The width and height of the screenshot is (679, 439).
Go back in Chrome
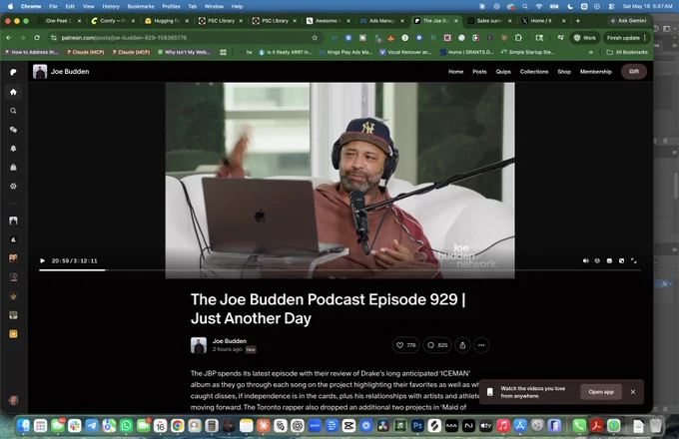pyautogui.click(x=9, y=38)
